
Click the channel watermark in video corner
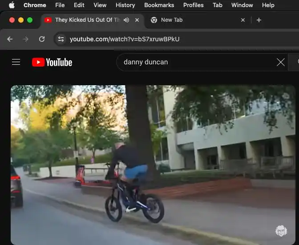click(x=281, y=231)
